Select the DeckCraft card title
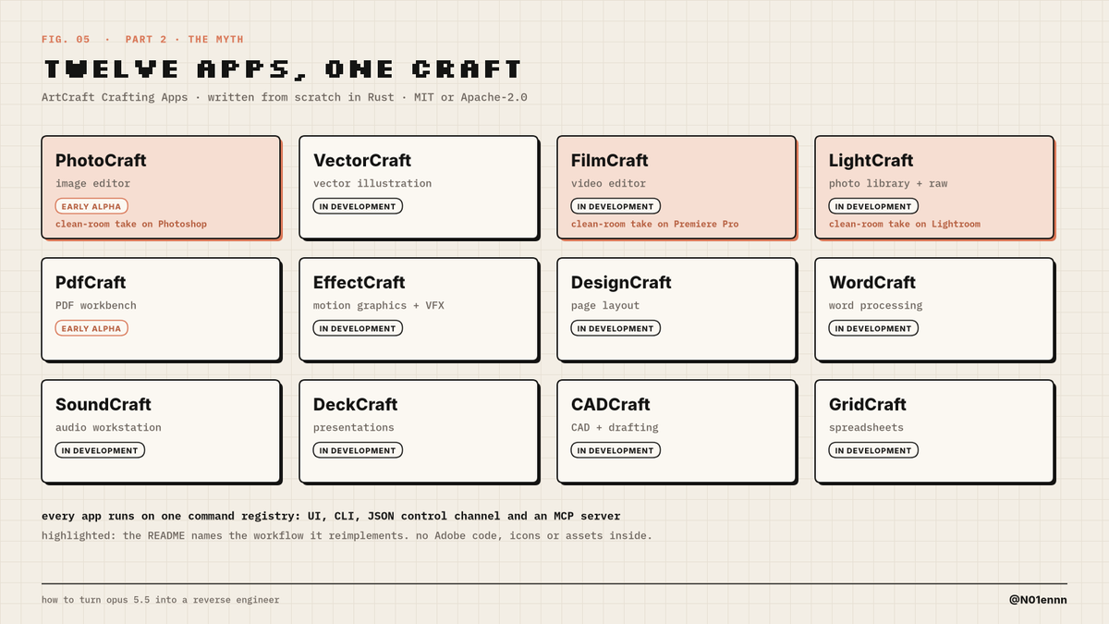This screenshot has width=1109, height=624. [x=356, y=405]
